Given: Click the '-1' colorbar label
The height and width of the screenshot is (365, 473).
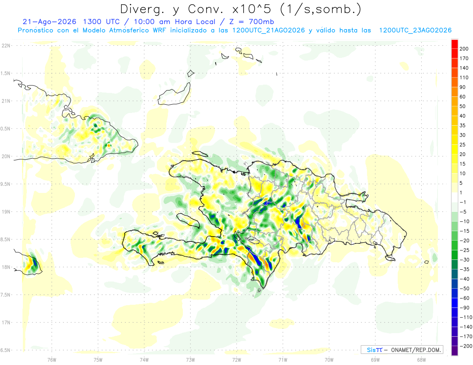Looking at the screenshot, I should [x=463, y=202].
